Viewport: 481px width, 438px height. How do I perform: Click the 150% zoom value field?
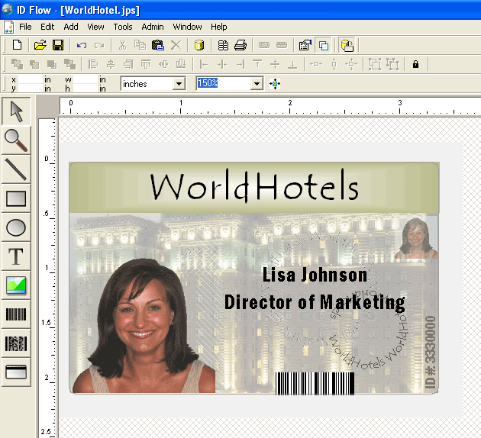click(223, 83)
